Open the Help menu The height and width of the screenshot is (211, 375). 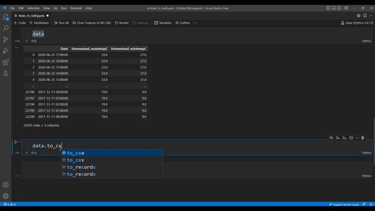tap(88, 8)
